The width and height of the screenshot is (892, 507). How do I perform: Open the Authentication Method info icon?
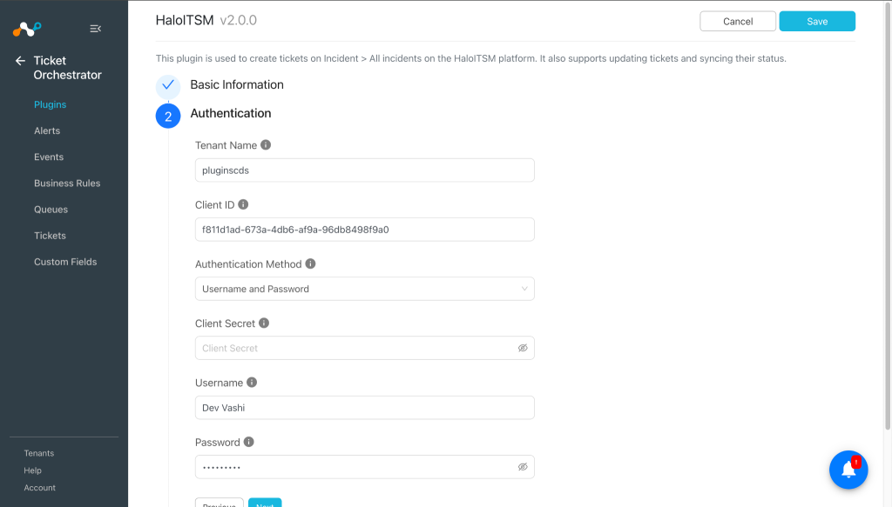311,264
